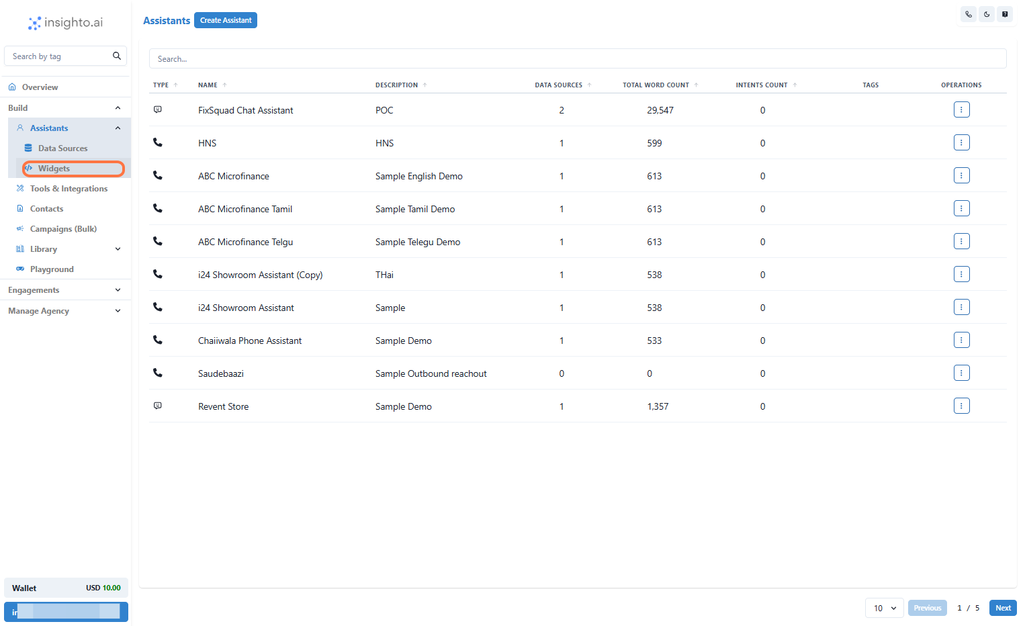Open operations menu for Chaiiwala Phone Assistant
The image size is (1025, 626).
[961, 340]
